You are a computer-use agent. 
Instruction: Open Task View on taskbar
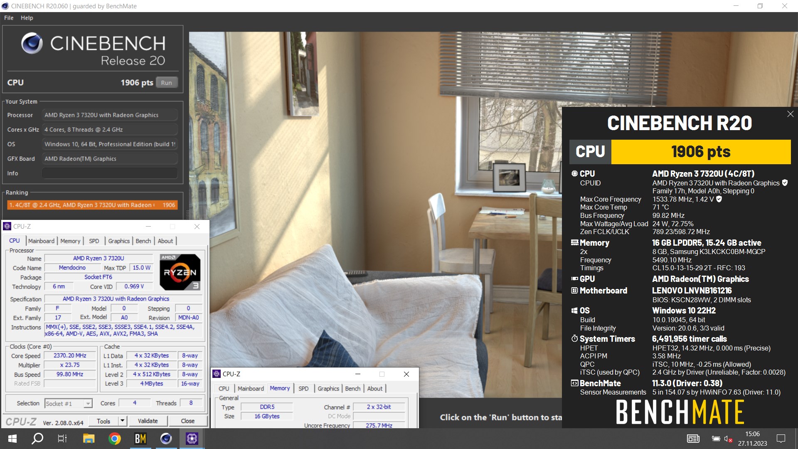(x=62, y=438)
